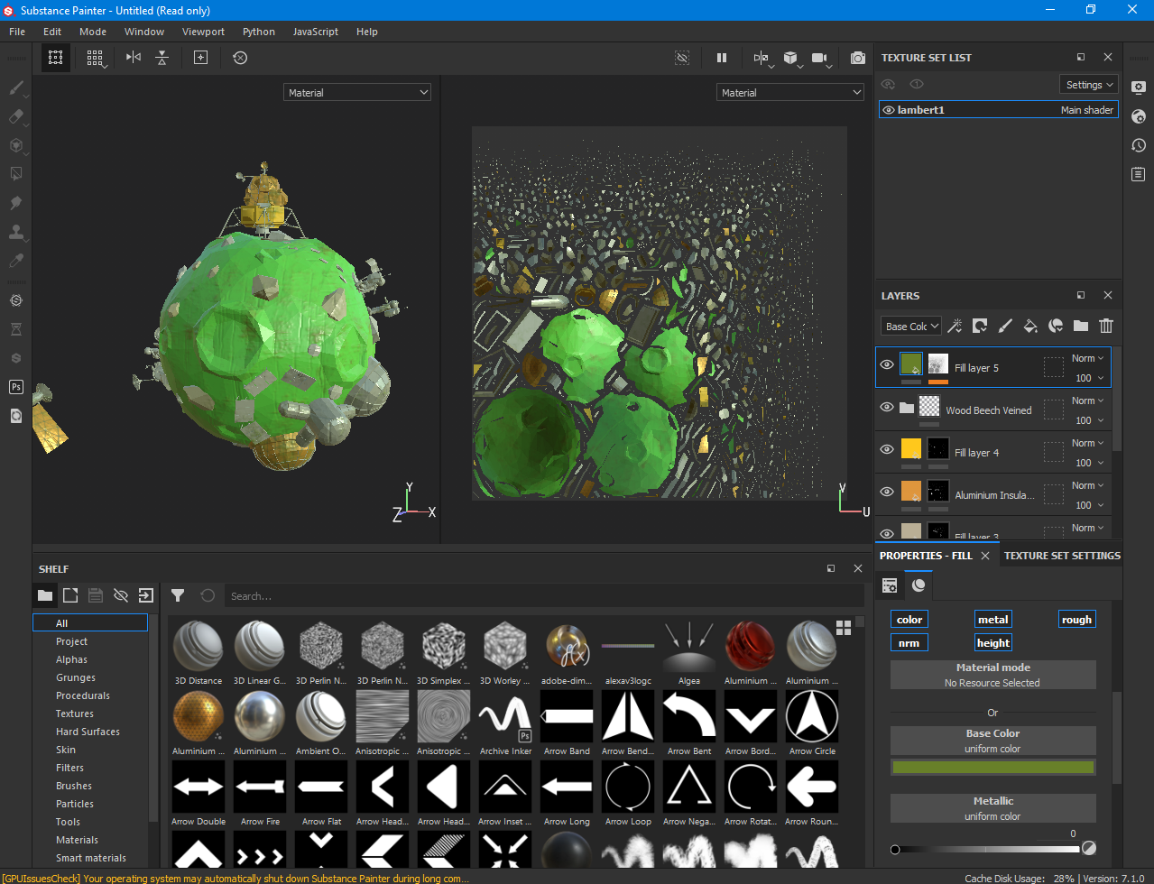Open shelf filter funnel icon
The height and width of the screenshot is (884, 1154).
coord(178,595)
